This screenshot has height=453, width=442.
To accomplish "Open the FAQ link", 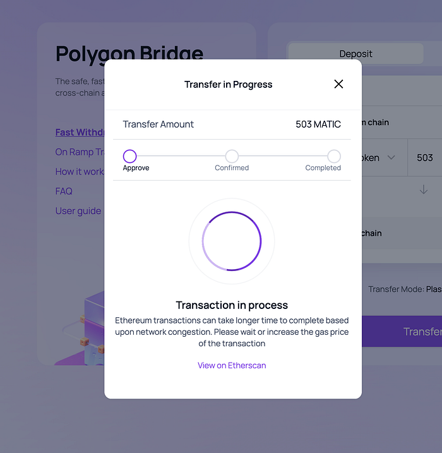I will pyautogui.click(x=64, y=191).
